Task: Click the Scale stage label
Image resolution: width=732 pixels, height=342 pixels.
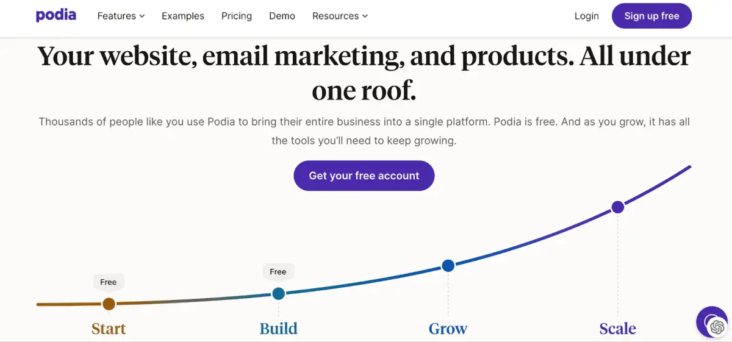Action: click(617, 329)
